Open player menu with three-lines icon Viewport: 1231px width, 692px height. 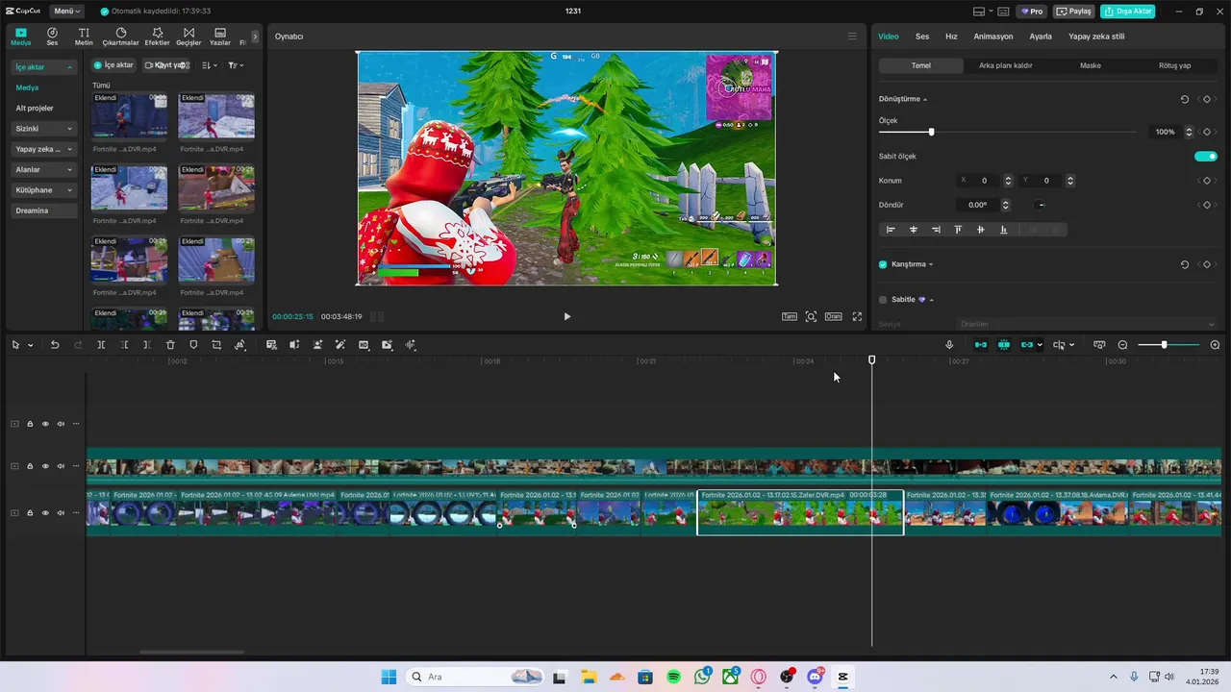point(851,37)
